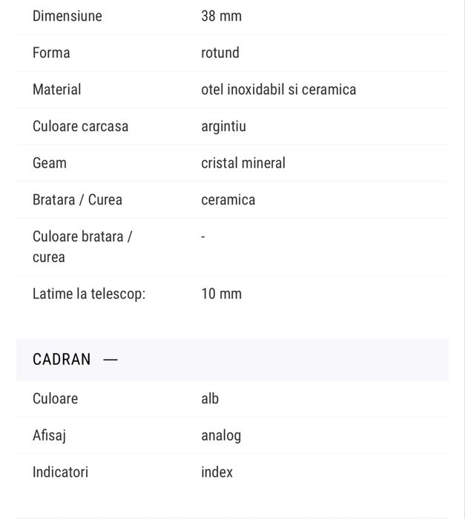Click the 38 mm dimension value
The width and height of the screenshot is (465, 519).
(221, 16)
